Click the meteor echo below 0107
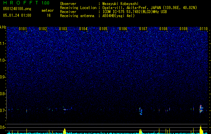The width and height of the screenshot is (211, 134). [x=141, y=111]
